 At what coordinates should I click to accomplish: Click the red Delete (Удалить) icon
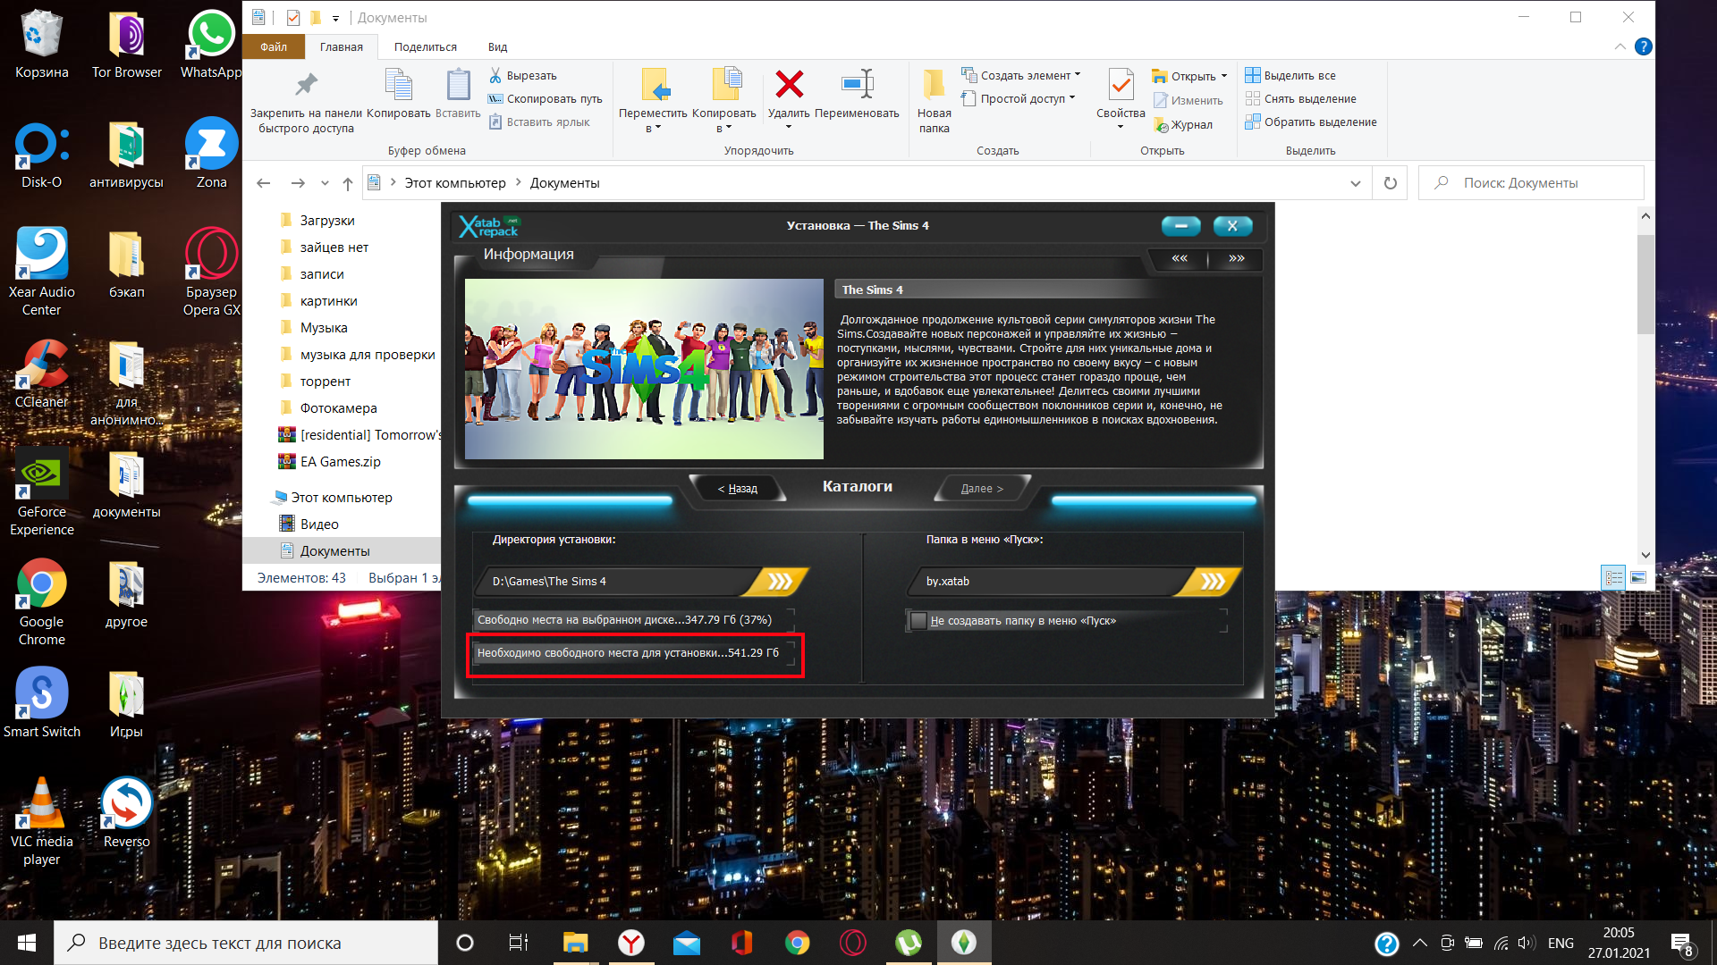coord(789,85)
